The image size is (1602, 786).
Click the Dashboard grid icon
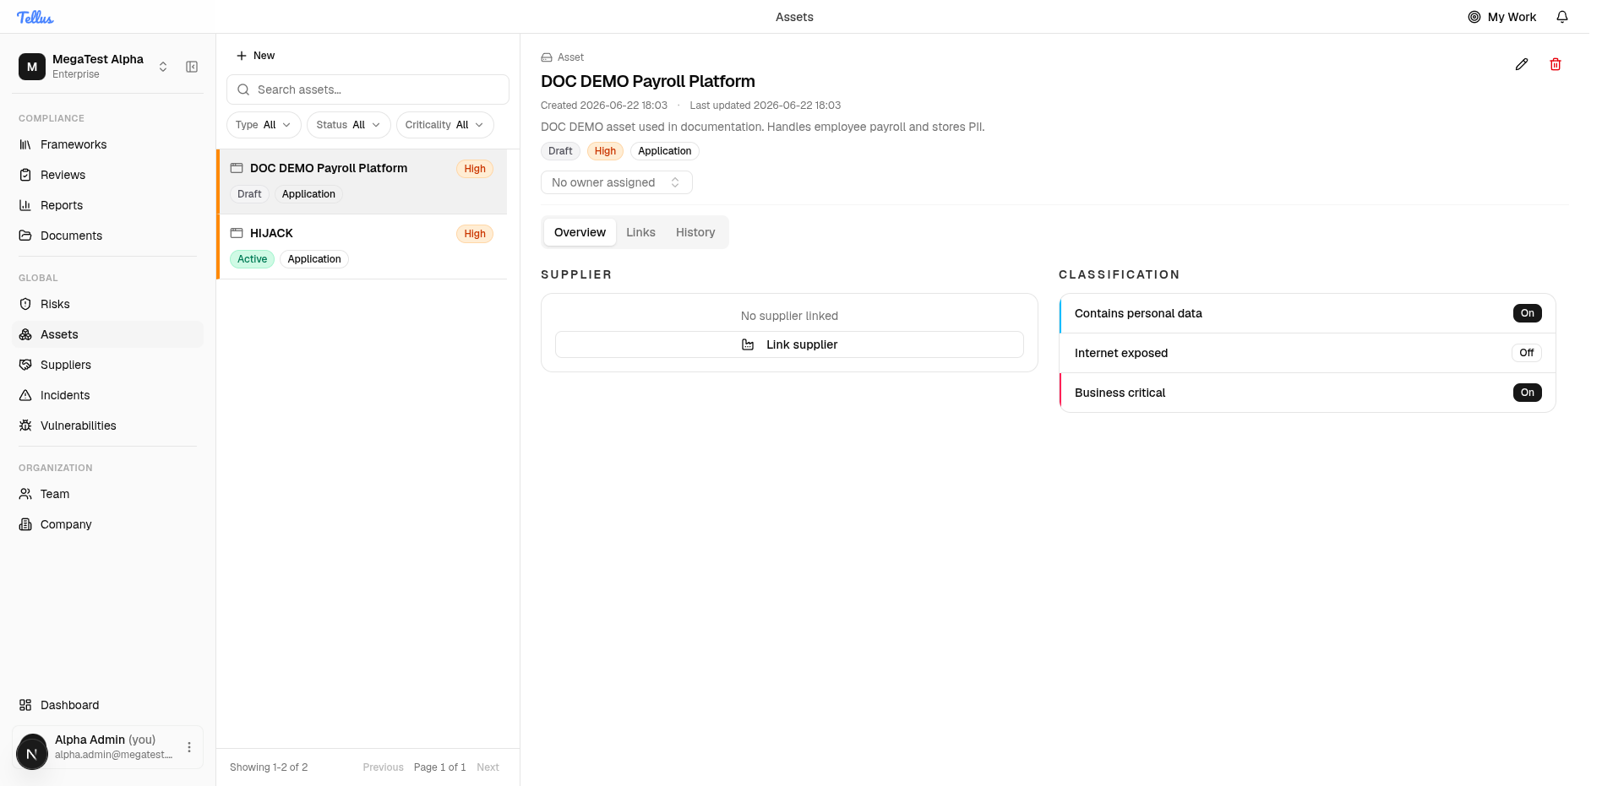point(25,705)
